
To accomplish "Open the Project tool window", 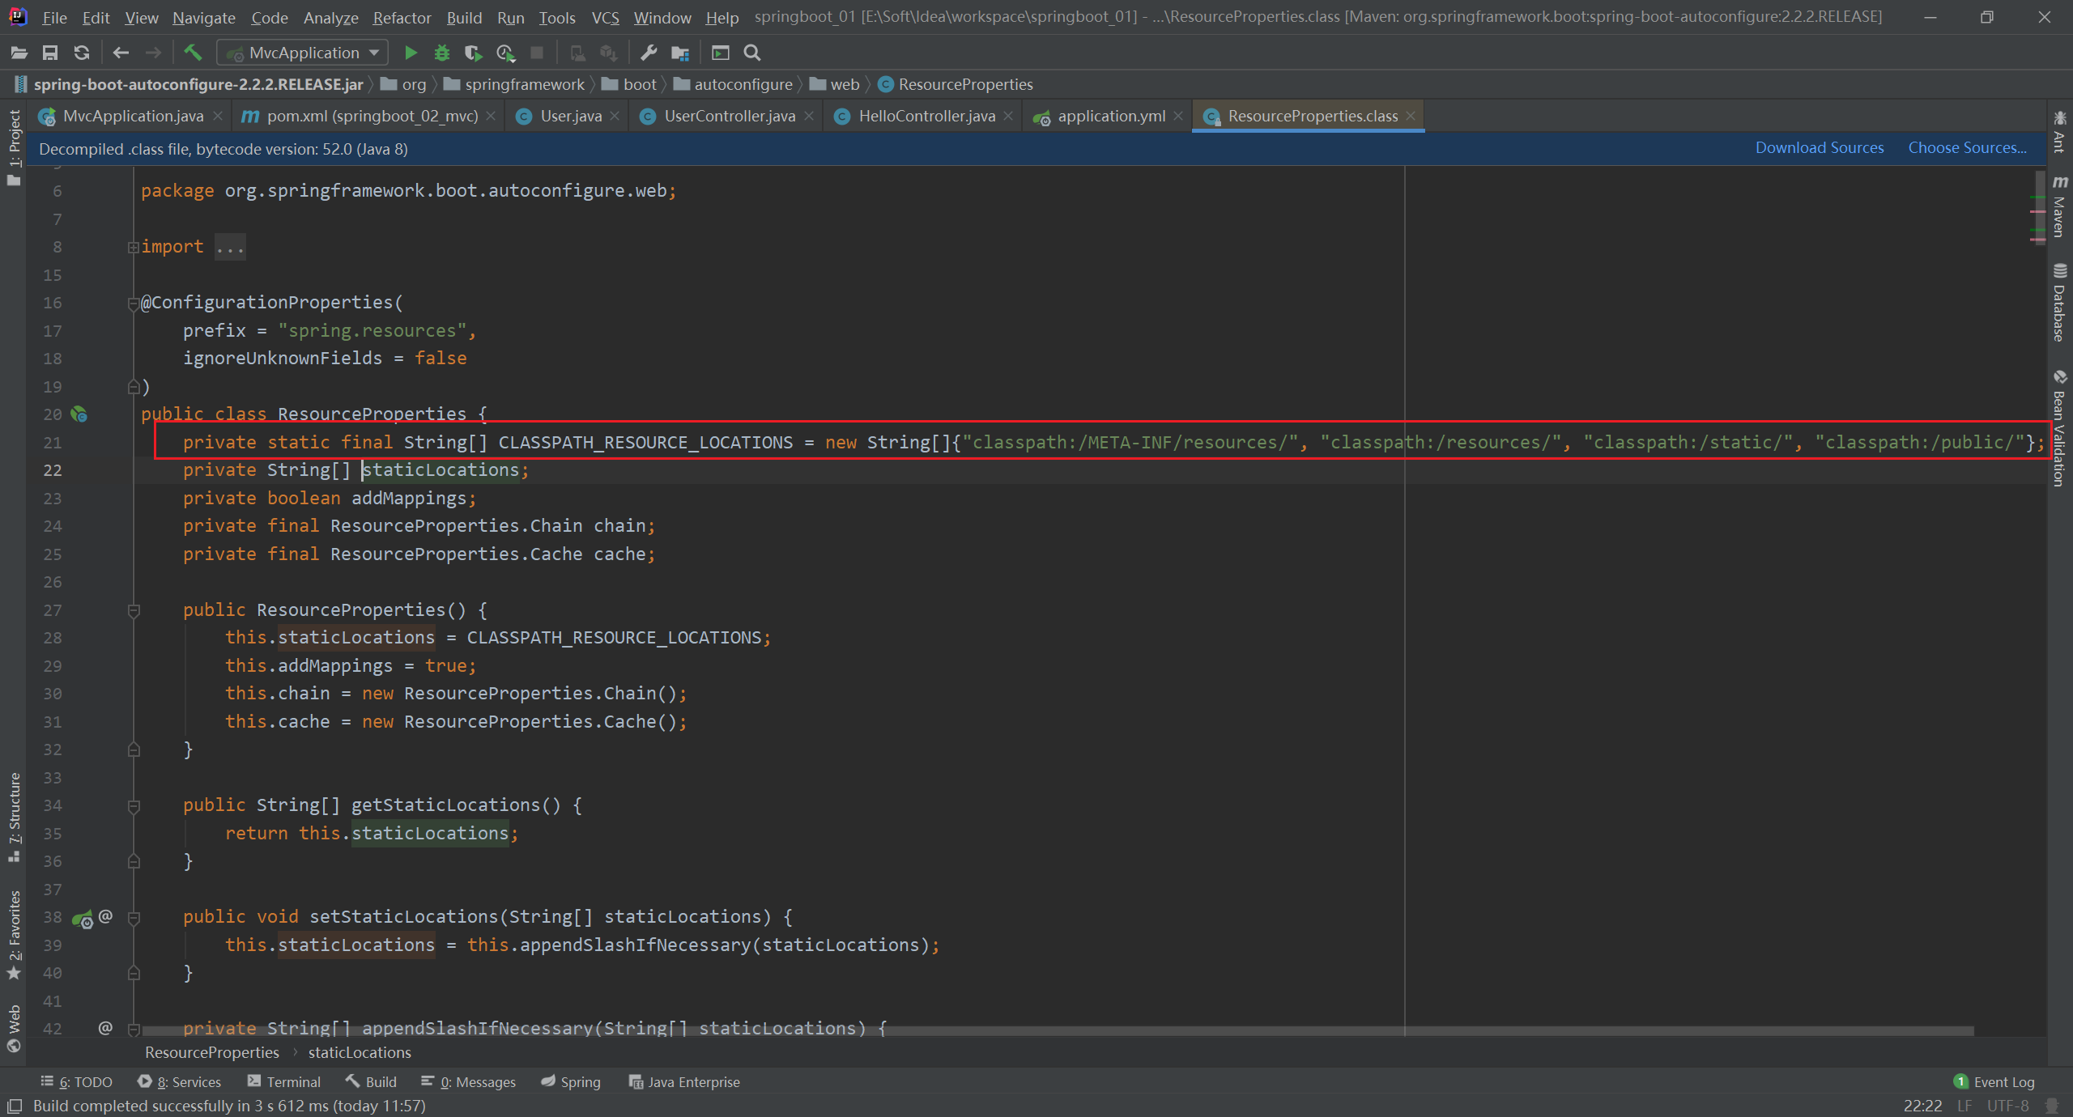I will pyautogui.click(x=14, y=147).
